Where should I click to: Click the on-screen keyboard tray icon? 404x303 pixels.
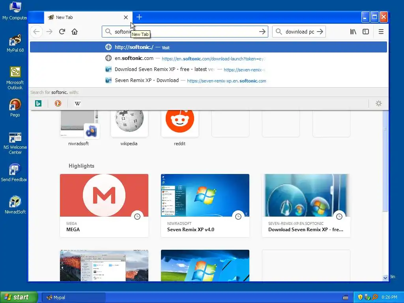click(x=346, y=297)
